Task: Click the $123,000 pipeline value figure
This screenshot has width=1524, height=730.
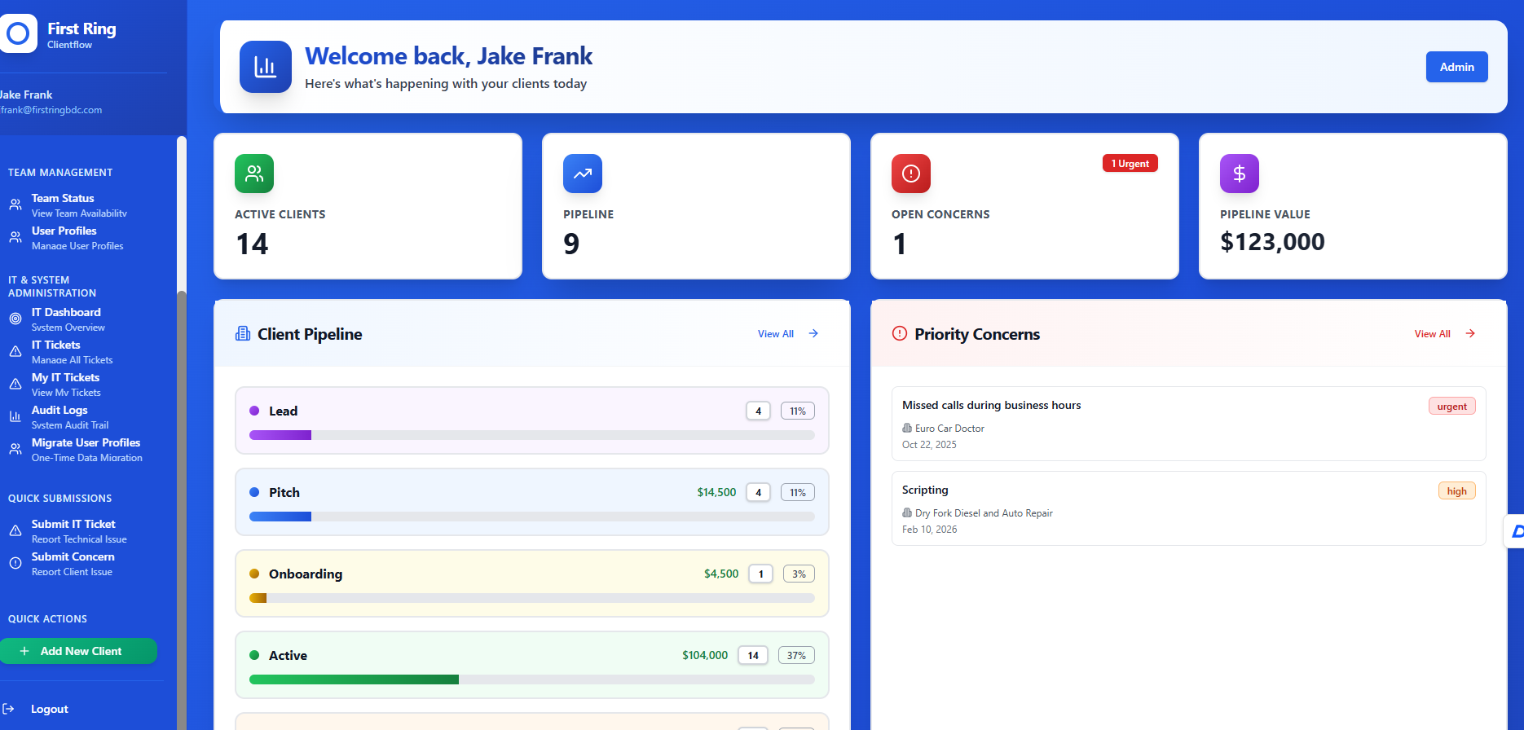Action: point(1272,242)
